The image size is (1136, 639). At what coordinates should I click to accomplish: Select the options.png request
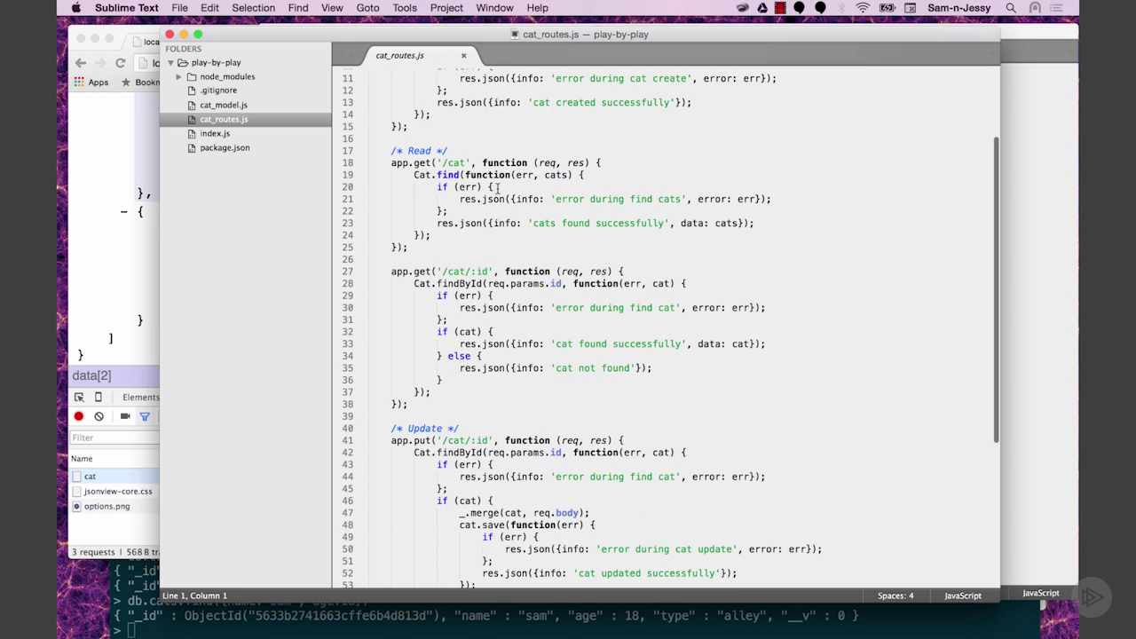coord(114,506)
